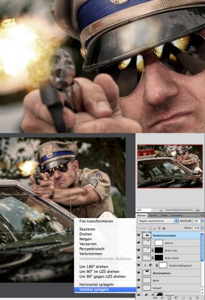Screen dimensions: 205x300
Task: Create a new layer via bottom icon
Action: (x=190, y=298)
